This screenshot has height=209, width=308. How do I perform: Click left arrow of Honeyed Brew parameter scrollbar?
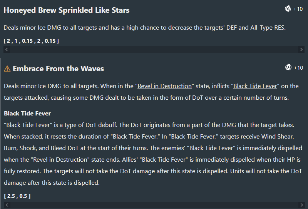(x=7, y=50)
